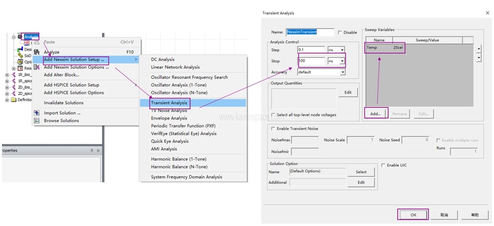Click the Stop time input field

pyautogui.click(x=311, y=61)
